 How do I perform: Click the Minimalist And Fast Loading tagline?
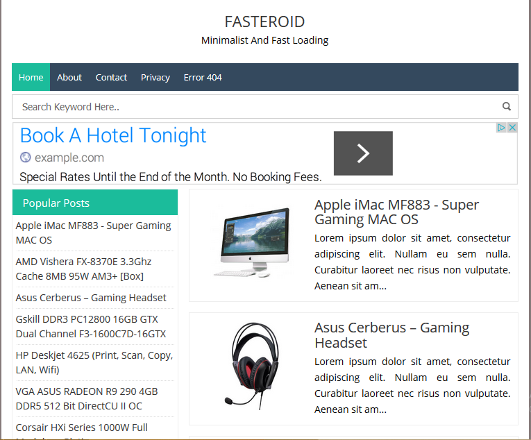265,40
